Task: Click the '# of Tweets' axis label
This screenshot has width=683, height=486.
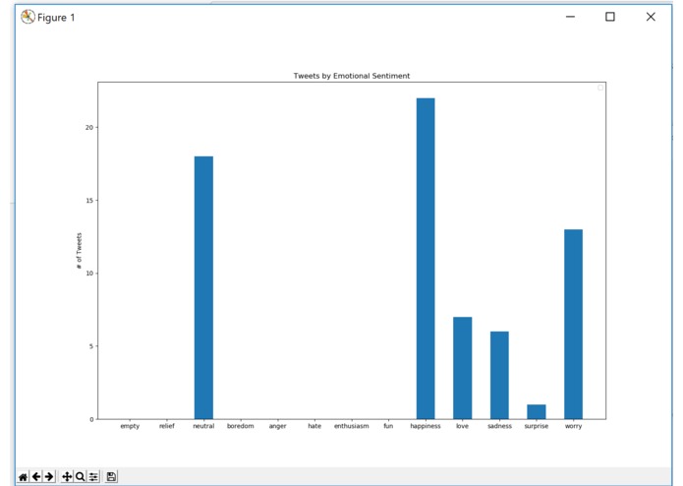Action: tap(79, 251)
